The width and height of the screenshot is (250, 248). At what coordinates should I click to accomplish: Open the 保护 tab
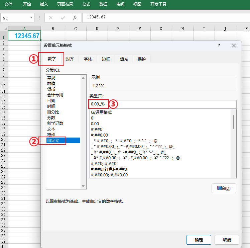coord(142,59)
